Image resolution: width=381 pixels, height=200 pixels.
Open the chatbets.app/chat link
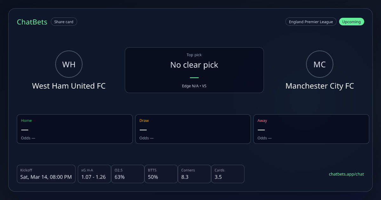tap(346, 174)
